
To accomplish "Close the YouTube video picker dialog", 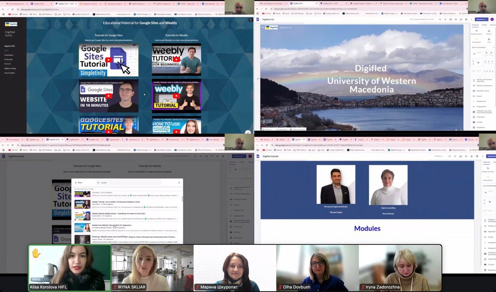I will tap(179, 183).
